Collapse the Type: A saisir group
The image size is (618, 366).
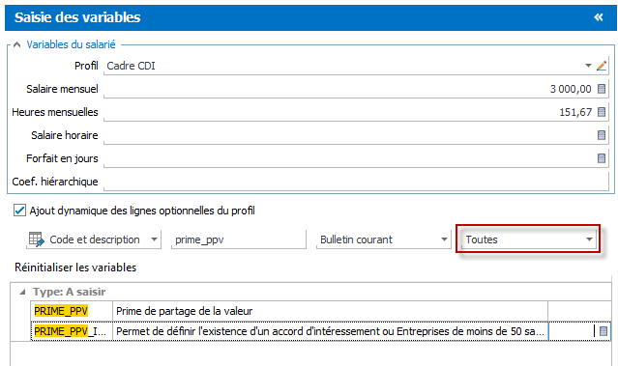[22, 292]
